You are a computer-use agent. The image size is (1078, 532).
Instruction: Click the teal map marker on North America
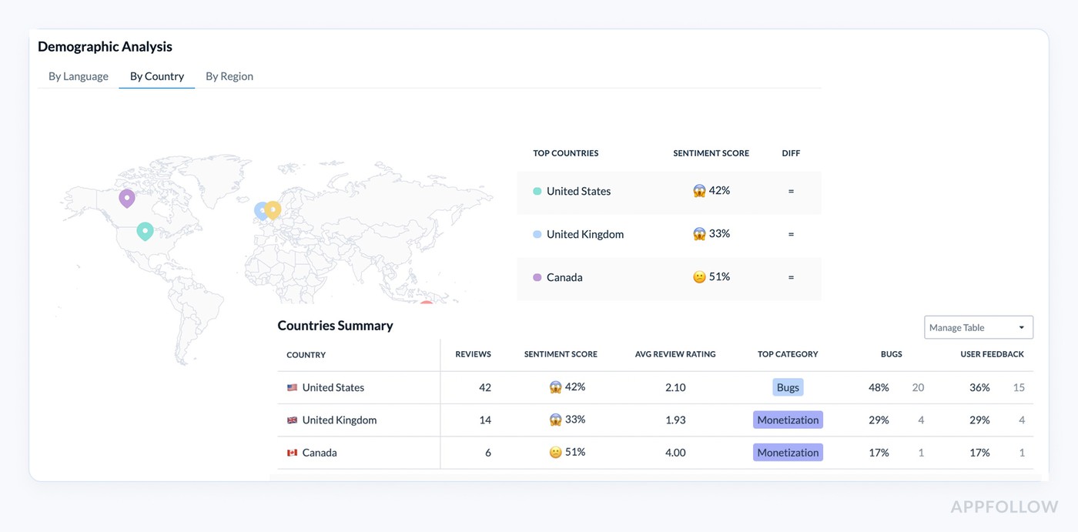click(x=145, y=230)
